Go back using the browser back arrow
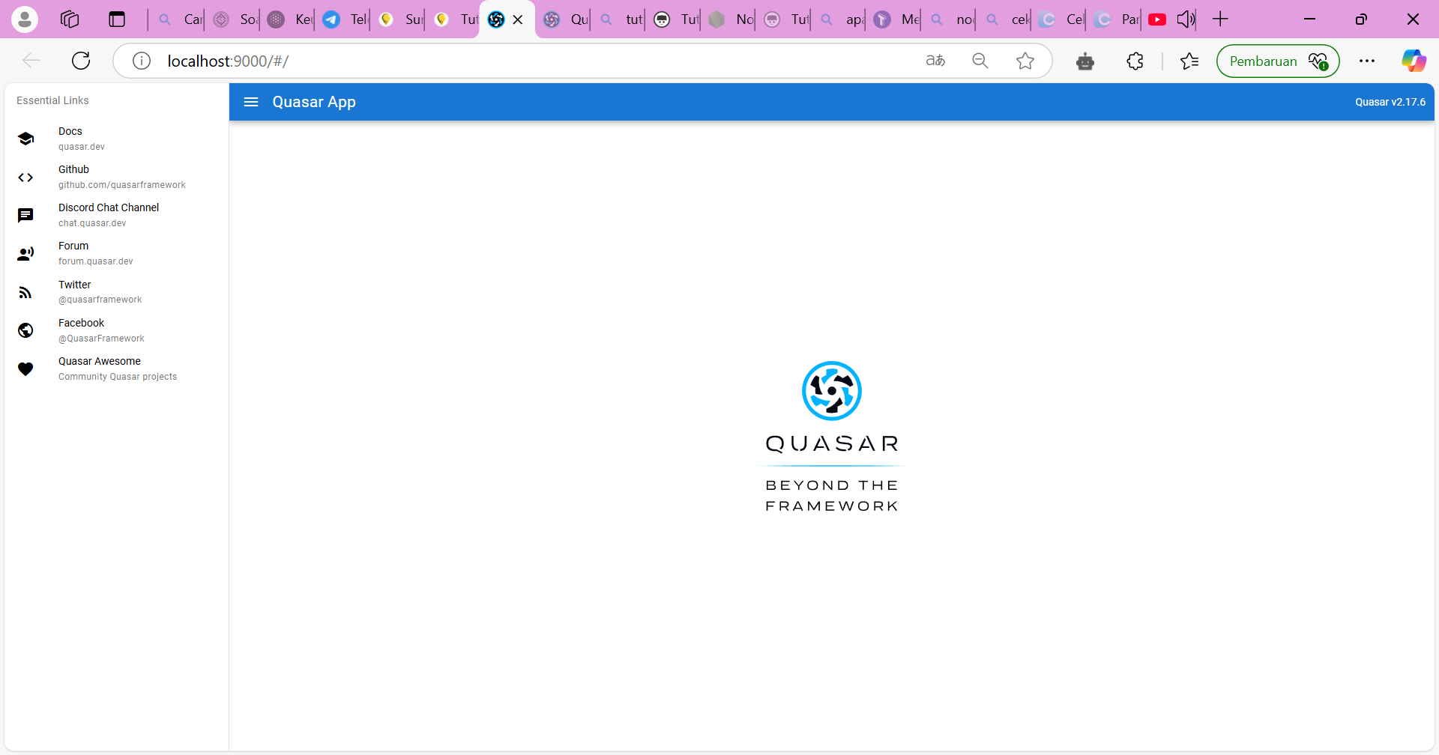Screen dimensions: 1439x755 click(x=31, y=61)
